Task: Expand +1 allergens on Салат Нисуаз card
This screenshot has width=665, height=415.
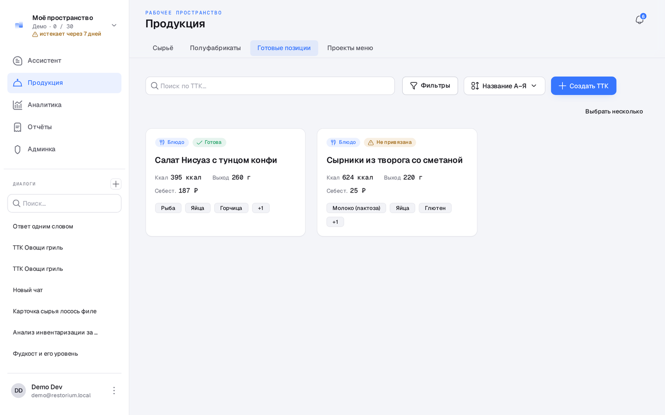Action: (x=261, y=208)
